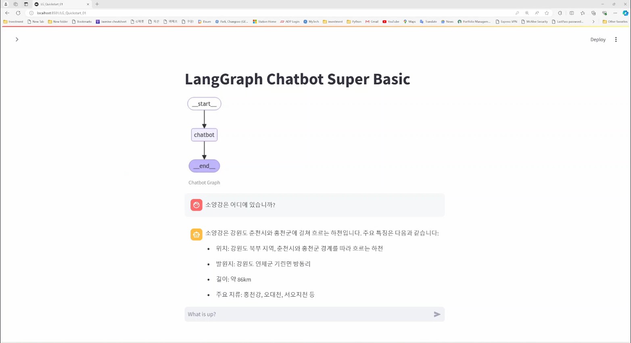The height and width of the screenshot is (343, 631).
Task: Reload the page with the refresh icon
Action: point(18,13)
